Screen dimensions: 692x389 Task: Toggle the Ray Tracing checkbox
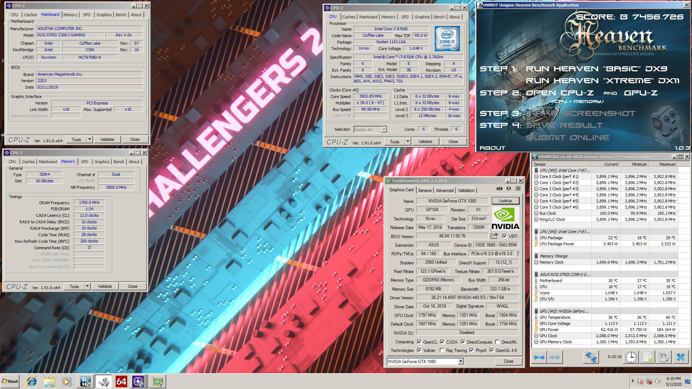(x=442, y=350)
